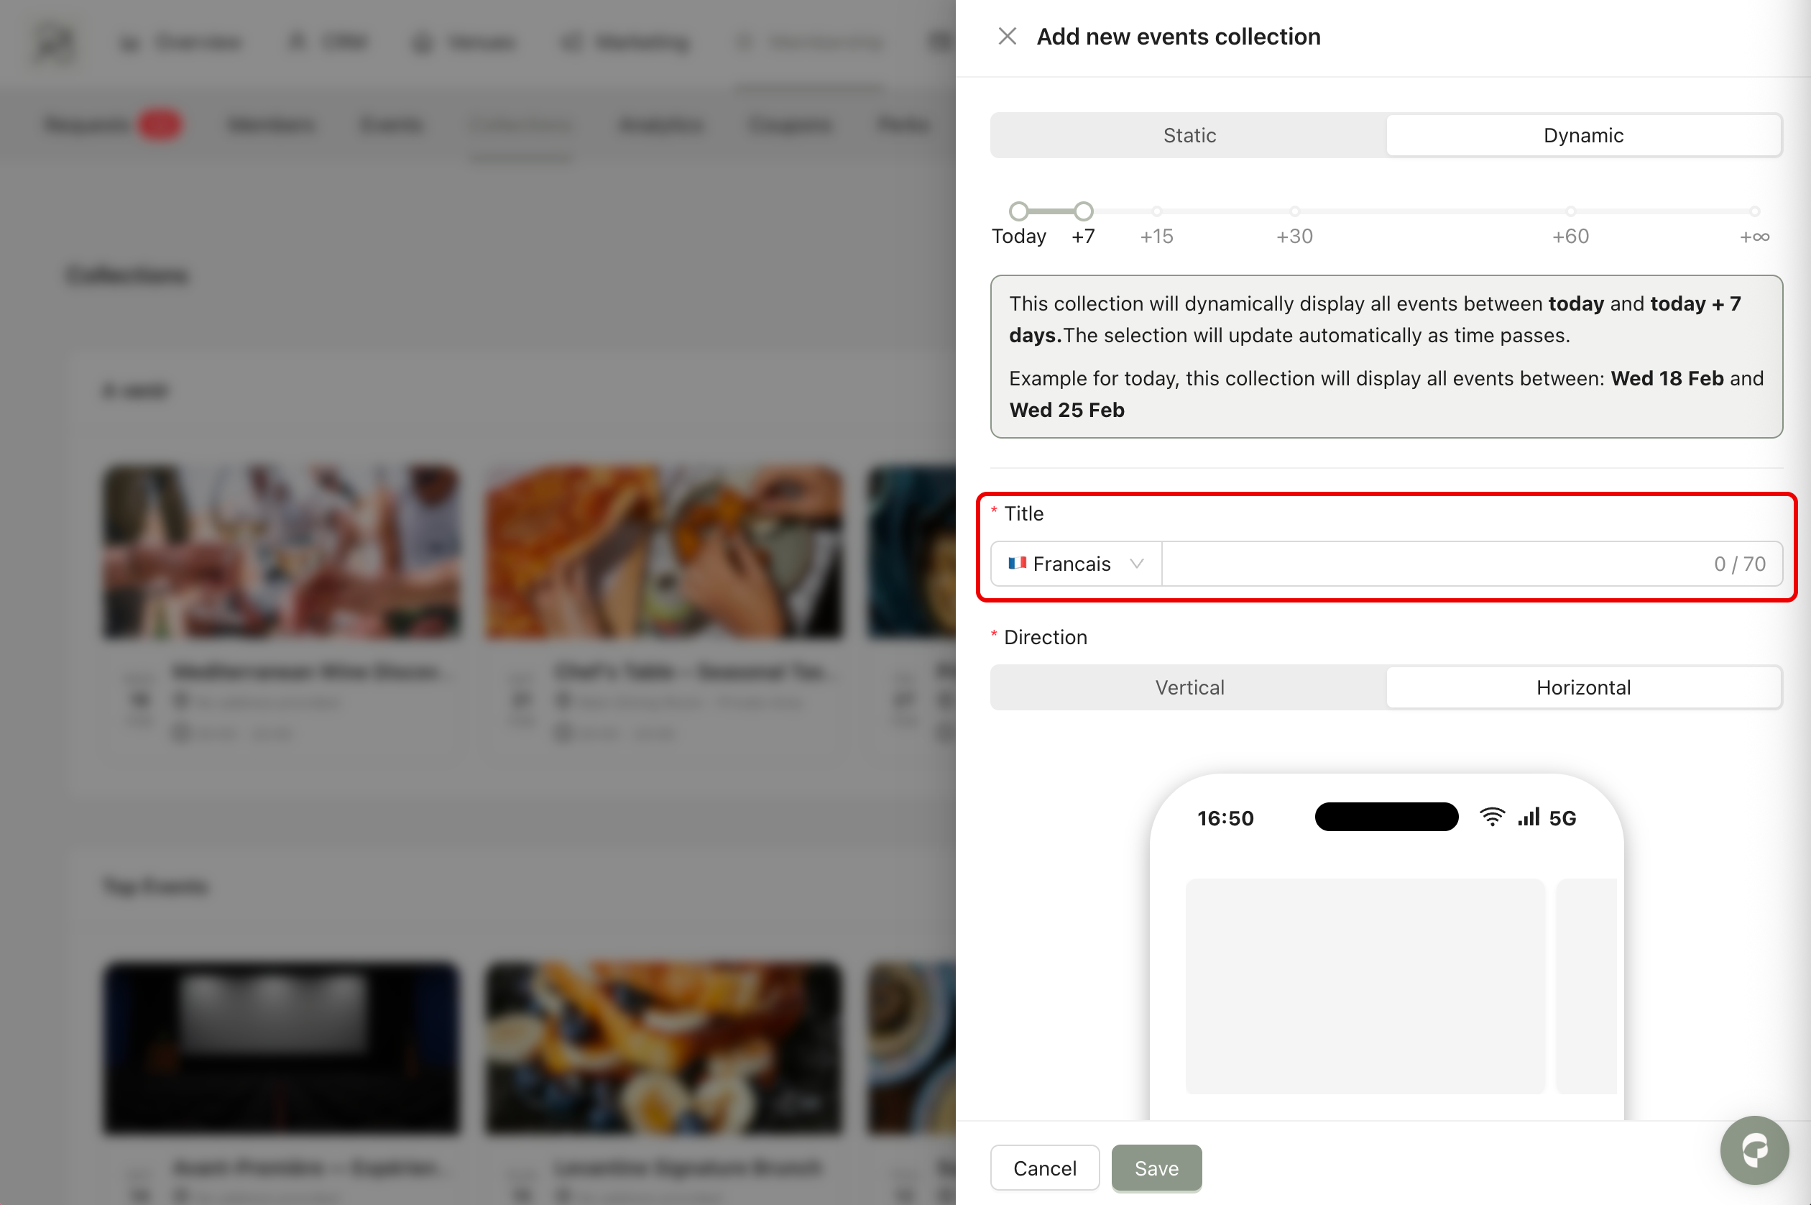Click the +∞ end of range slider

(1755, 211)
